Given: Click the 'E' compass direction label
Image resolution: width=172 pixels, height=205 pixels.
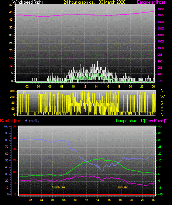Looking at the screenshot, I should coord(162,109).
